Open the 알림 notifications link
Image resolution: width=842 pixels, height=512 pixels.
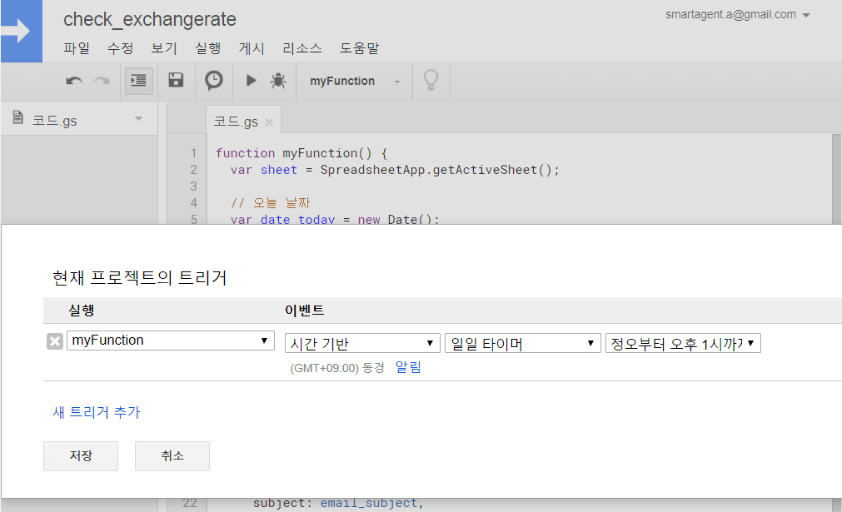tap(408, 367)
